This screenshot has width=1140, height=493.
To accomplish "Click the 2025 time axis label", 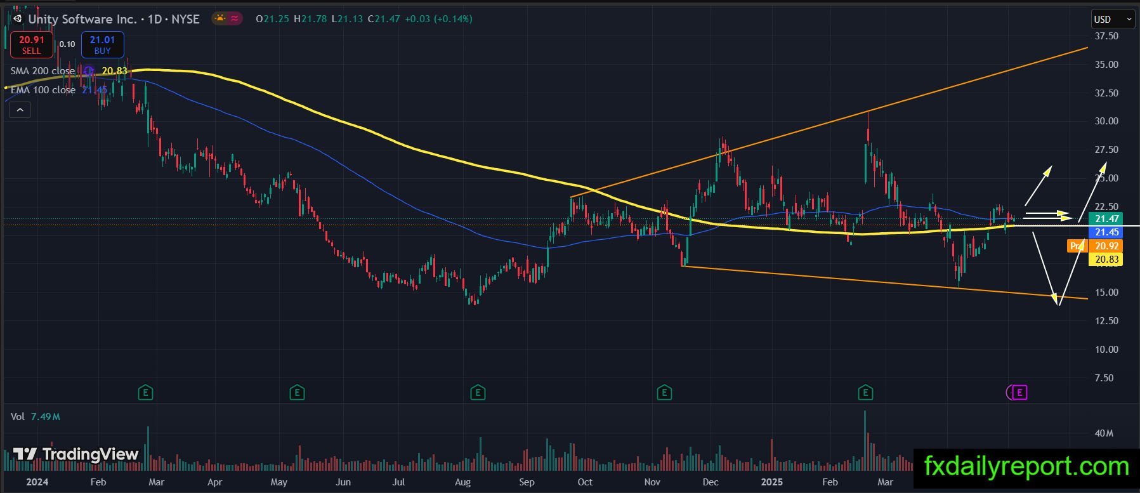I will (x=772, y=482).
